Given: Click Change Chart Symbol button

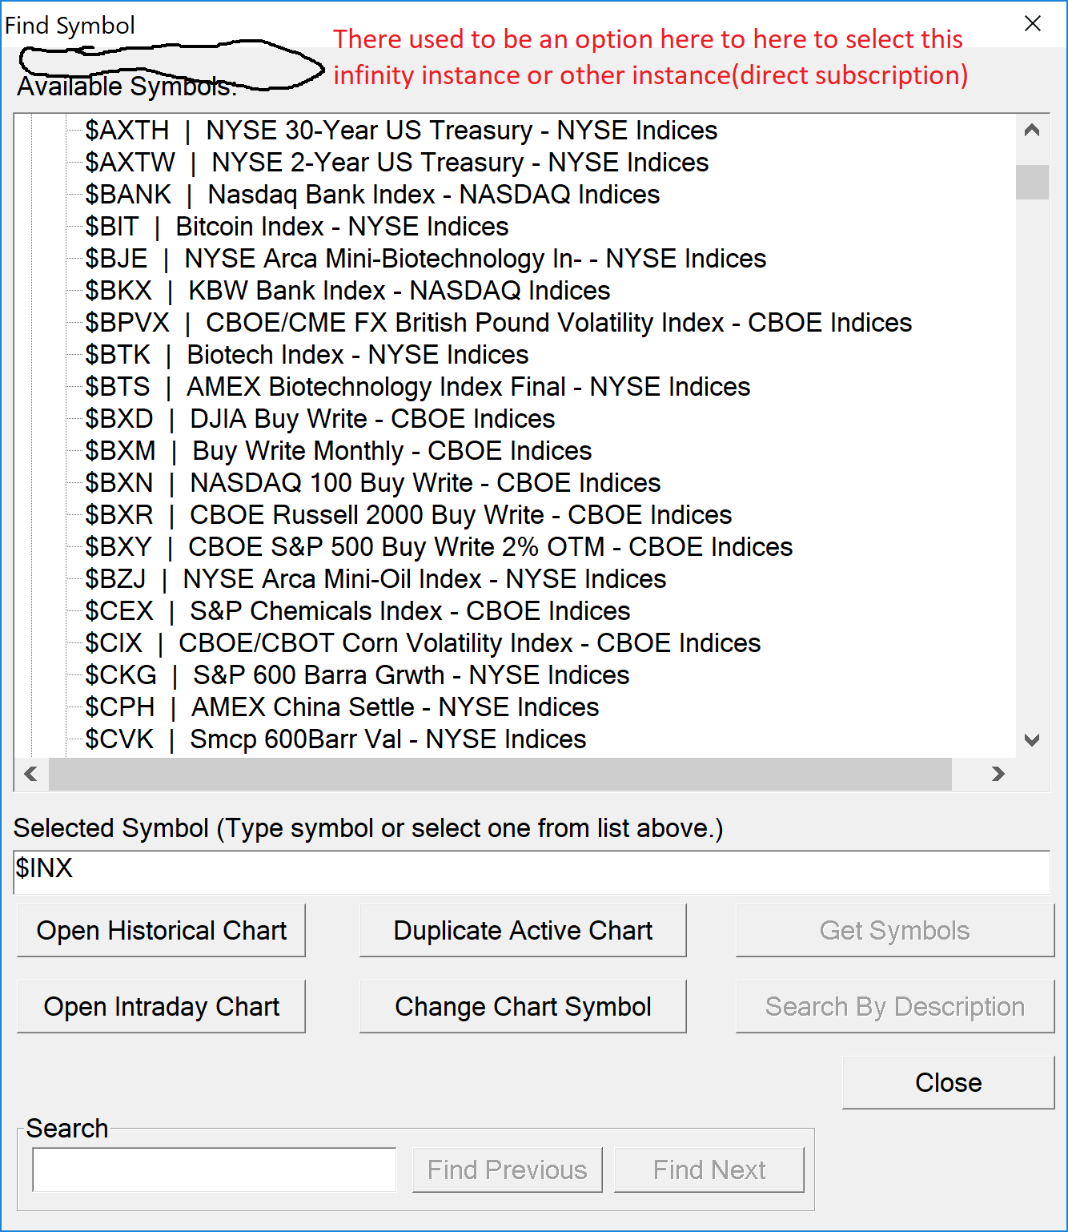Looking at the screenshot, I should [x=523, y=1006].
